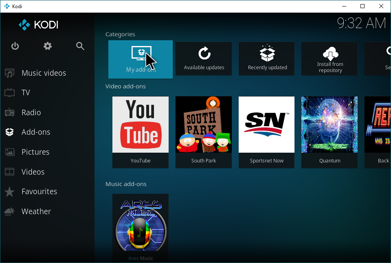Select the Available updates tile
This screenshot has width=391, height=263.
[x=204, y=58]
